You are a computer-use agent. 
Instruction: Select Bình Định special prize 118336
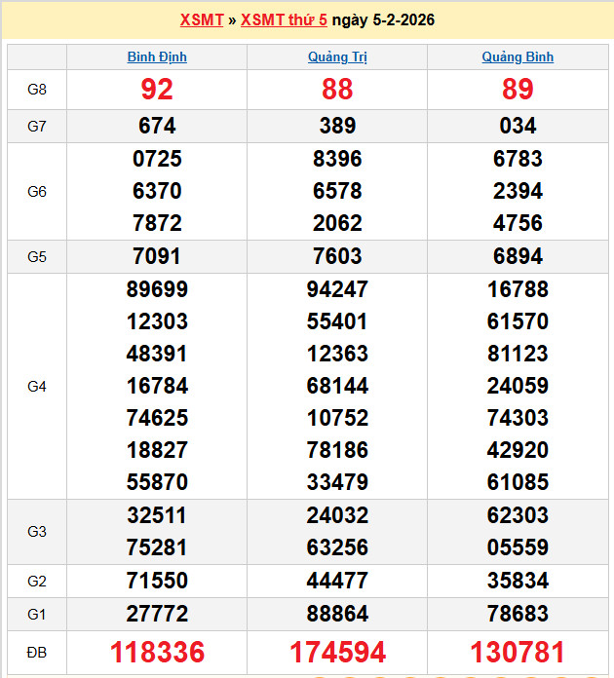(x=157, y=652)
